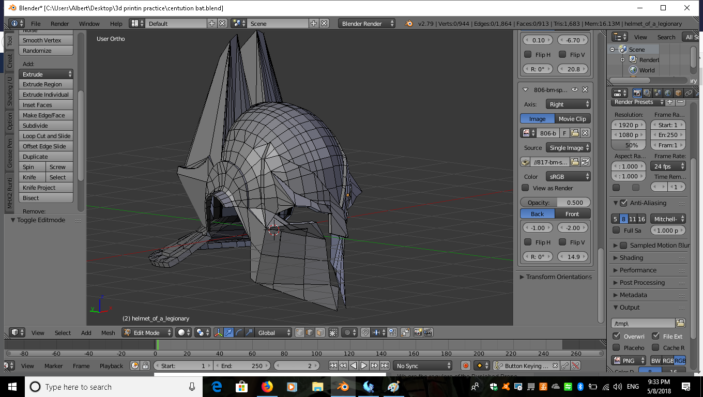
Task: Hide the 806-bm background image with eye icon
Action: 574,89
